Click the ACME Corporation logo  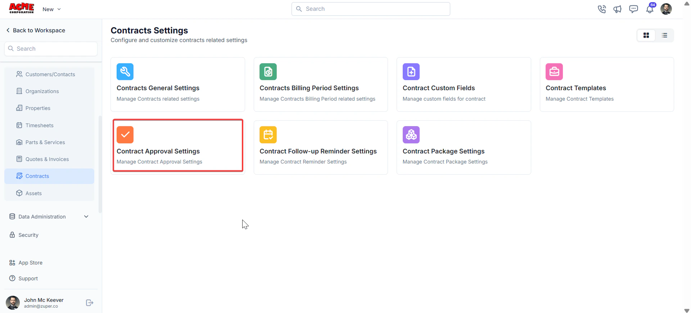click(x=22, y=8)
